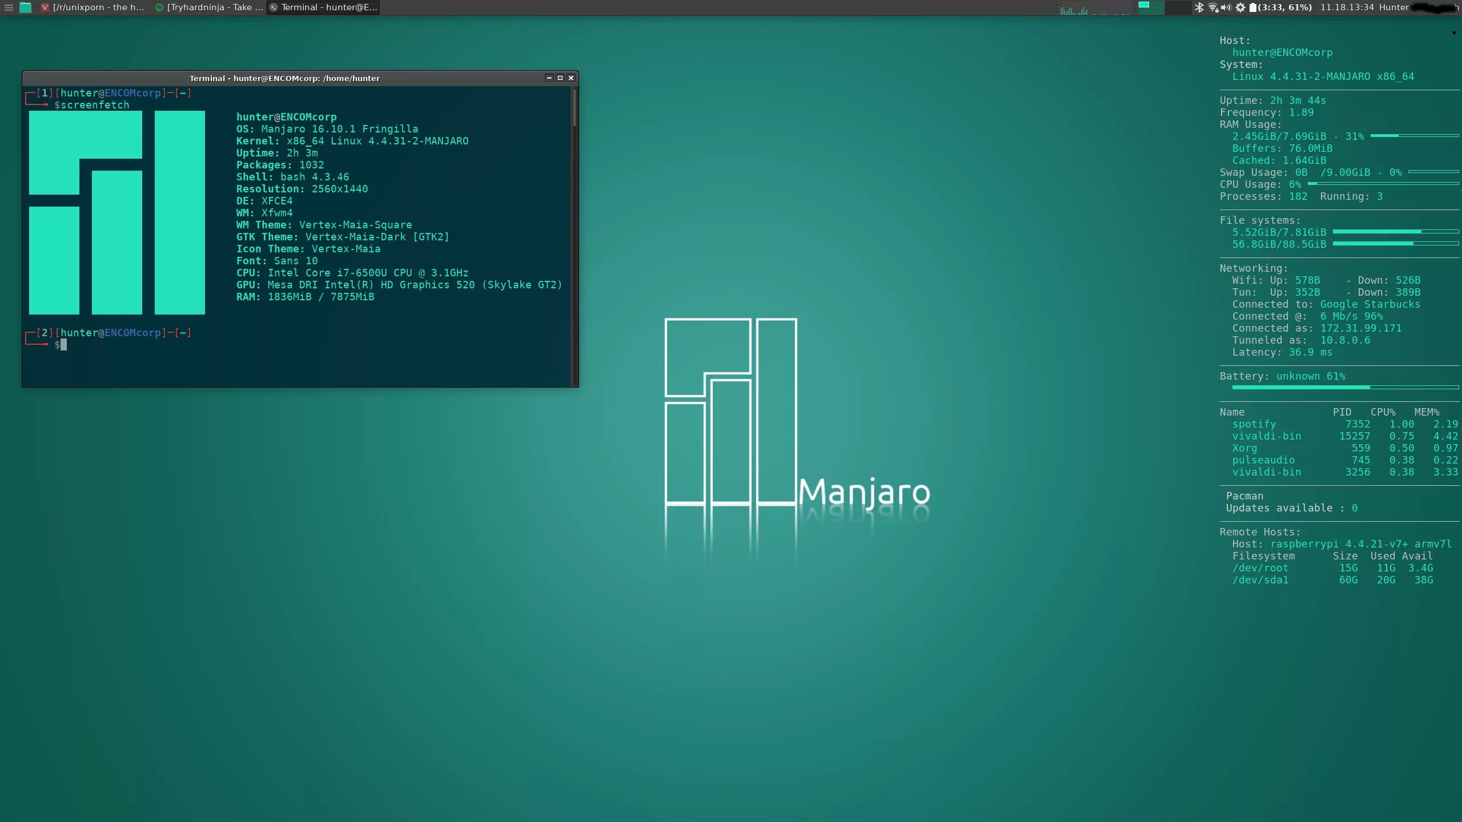The width and height of the screenshot is (1462, 822).
Task: Click at the terminal prompt cursor
Action: coord(63,344)
